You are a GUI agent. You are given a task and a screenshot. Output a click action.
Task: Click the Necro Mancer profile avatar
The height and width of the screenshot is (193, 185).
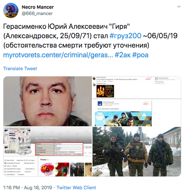pyautogui.click(x=11, y=10)
